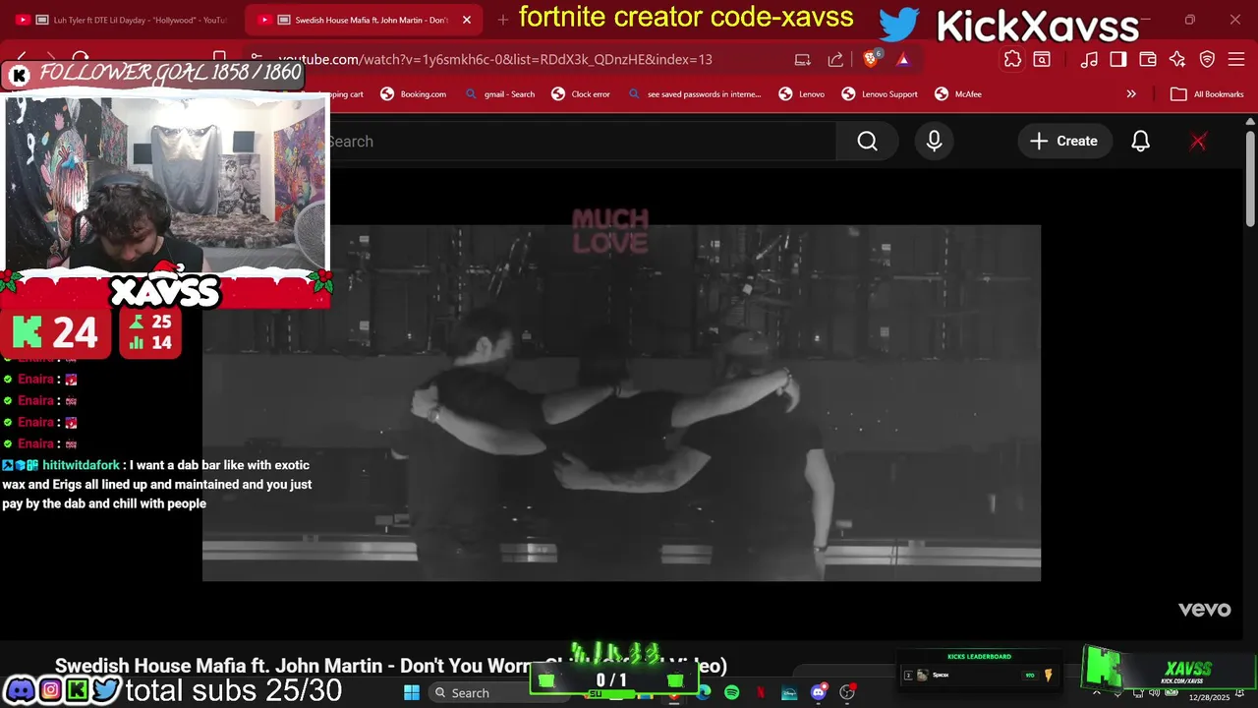Open the browser extensions puzzle icon

[x=1012, y=59]
